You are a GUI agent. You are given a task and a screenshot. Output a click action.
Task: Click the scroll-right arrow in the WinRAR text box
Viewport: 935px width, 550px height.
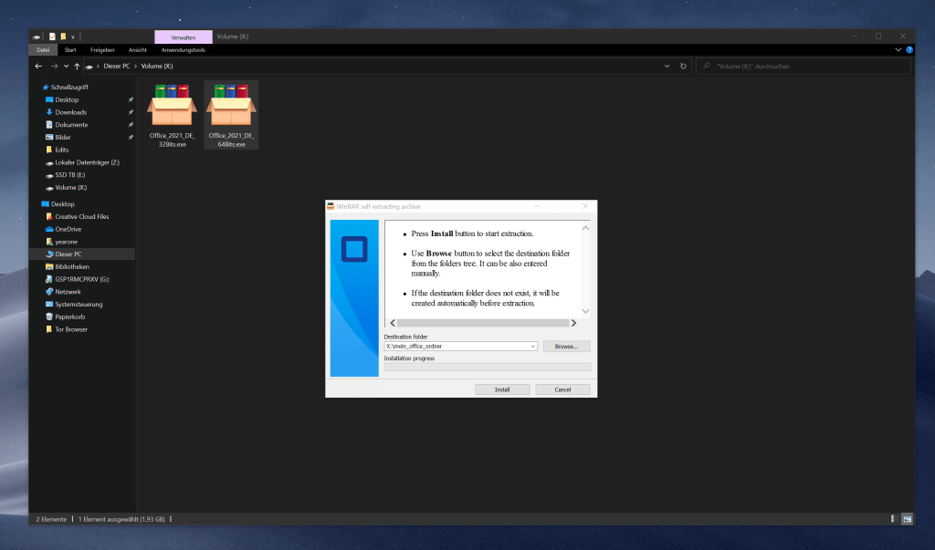click(x=573, y=323)
